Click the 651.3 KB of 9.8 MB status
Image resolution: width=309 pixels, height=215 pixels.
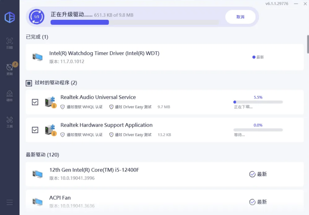[114, 15]
